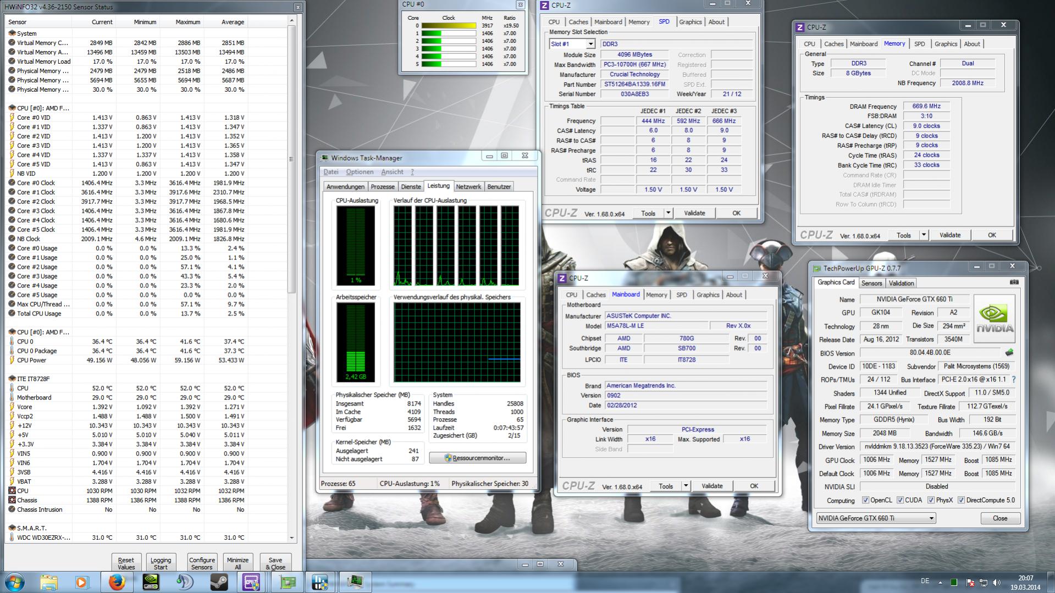Click the Close button in GPU-Z
The height and width of the screenshot is (593, 1055).
[1000, 518]
